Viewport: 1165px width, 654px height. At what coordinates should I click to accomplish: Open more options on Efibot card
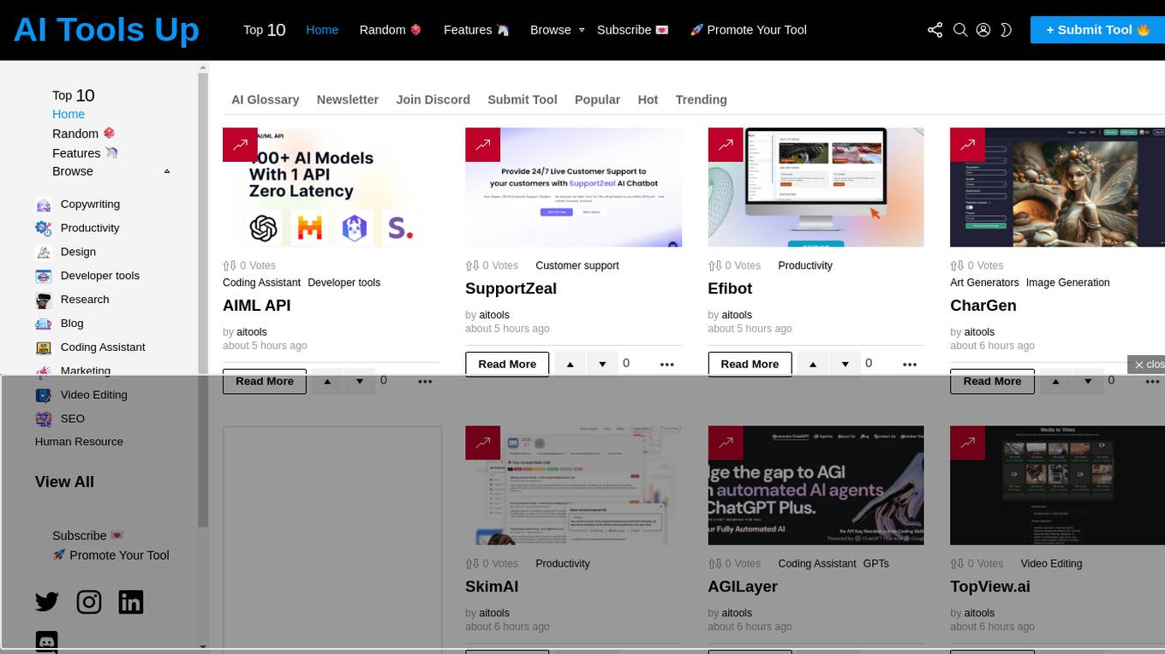pos(910,365)
